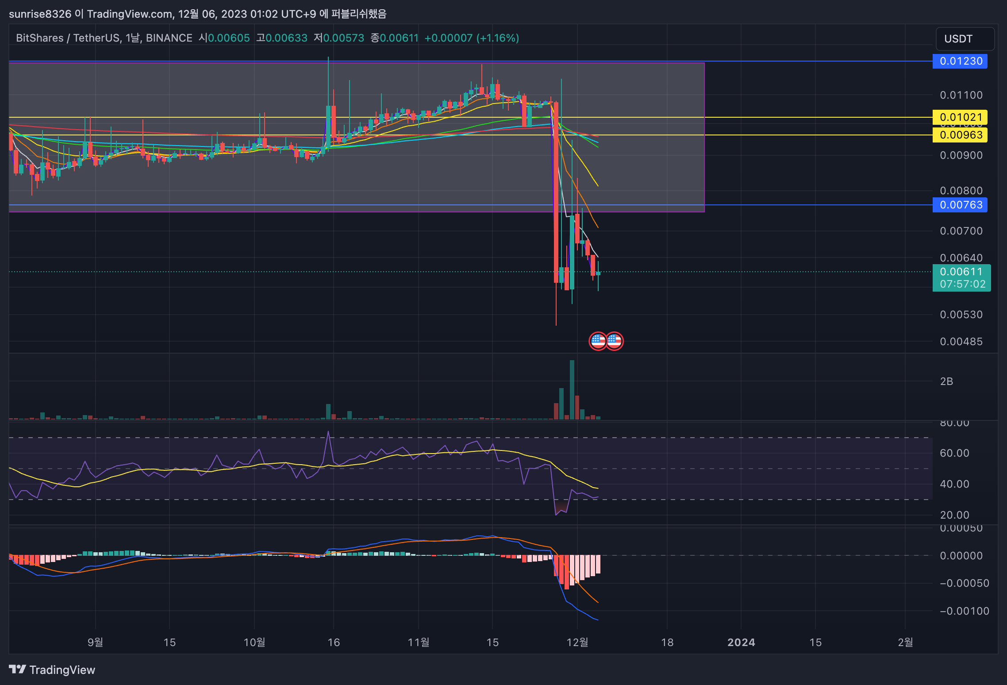Select the blue 0.01230 price line label

point(960,61)
